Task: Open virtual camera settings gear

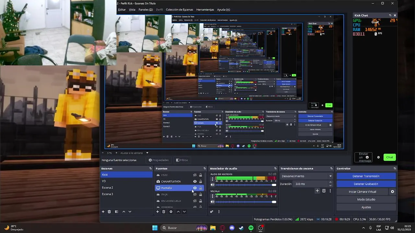Action: [392, 192]
